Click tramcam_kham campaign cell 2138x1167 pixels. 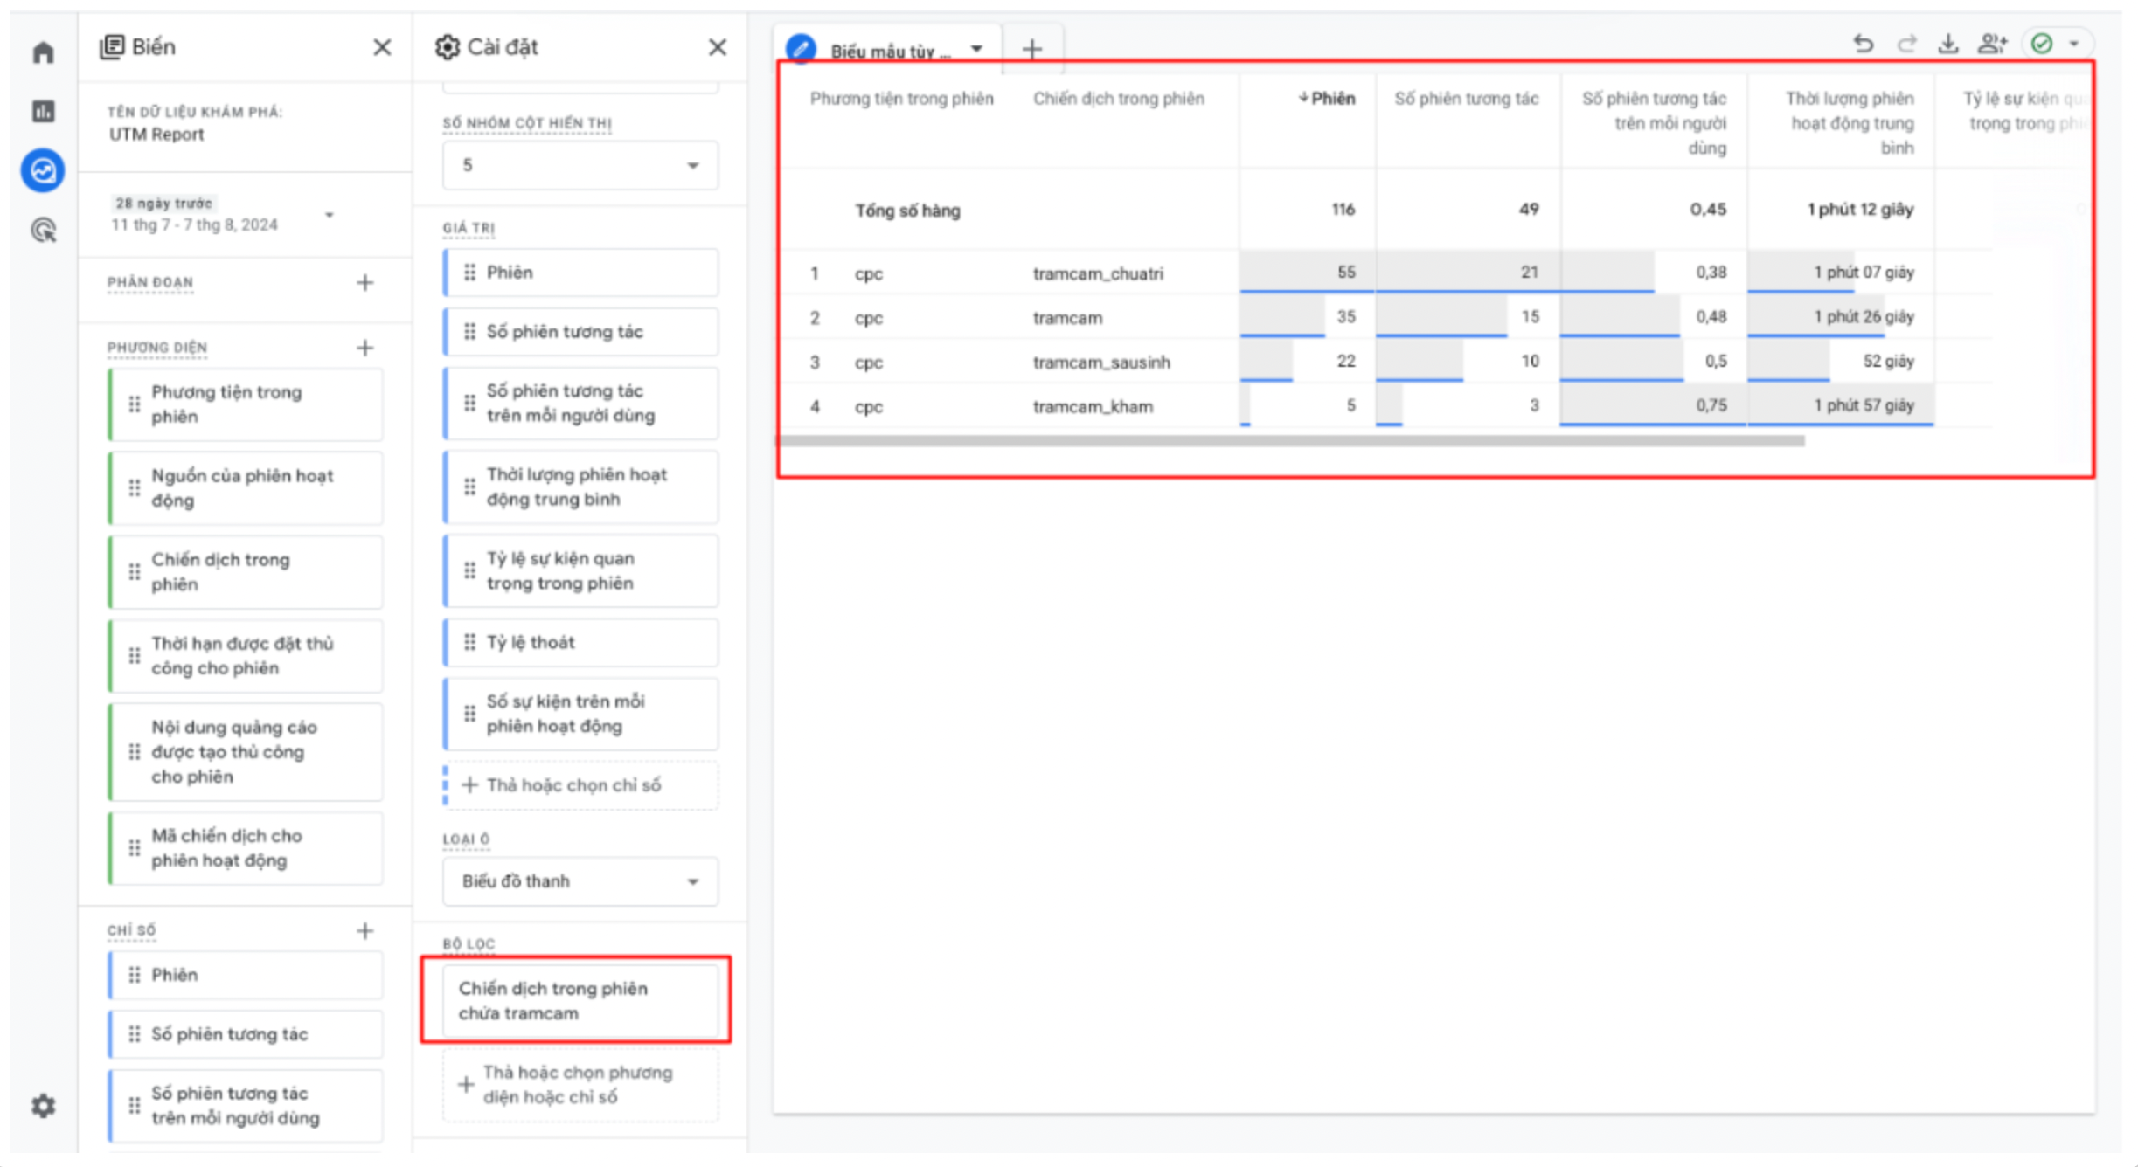point(1093,406)
